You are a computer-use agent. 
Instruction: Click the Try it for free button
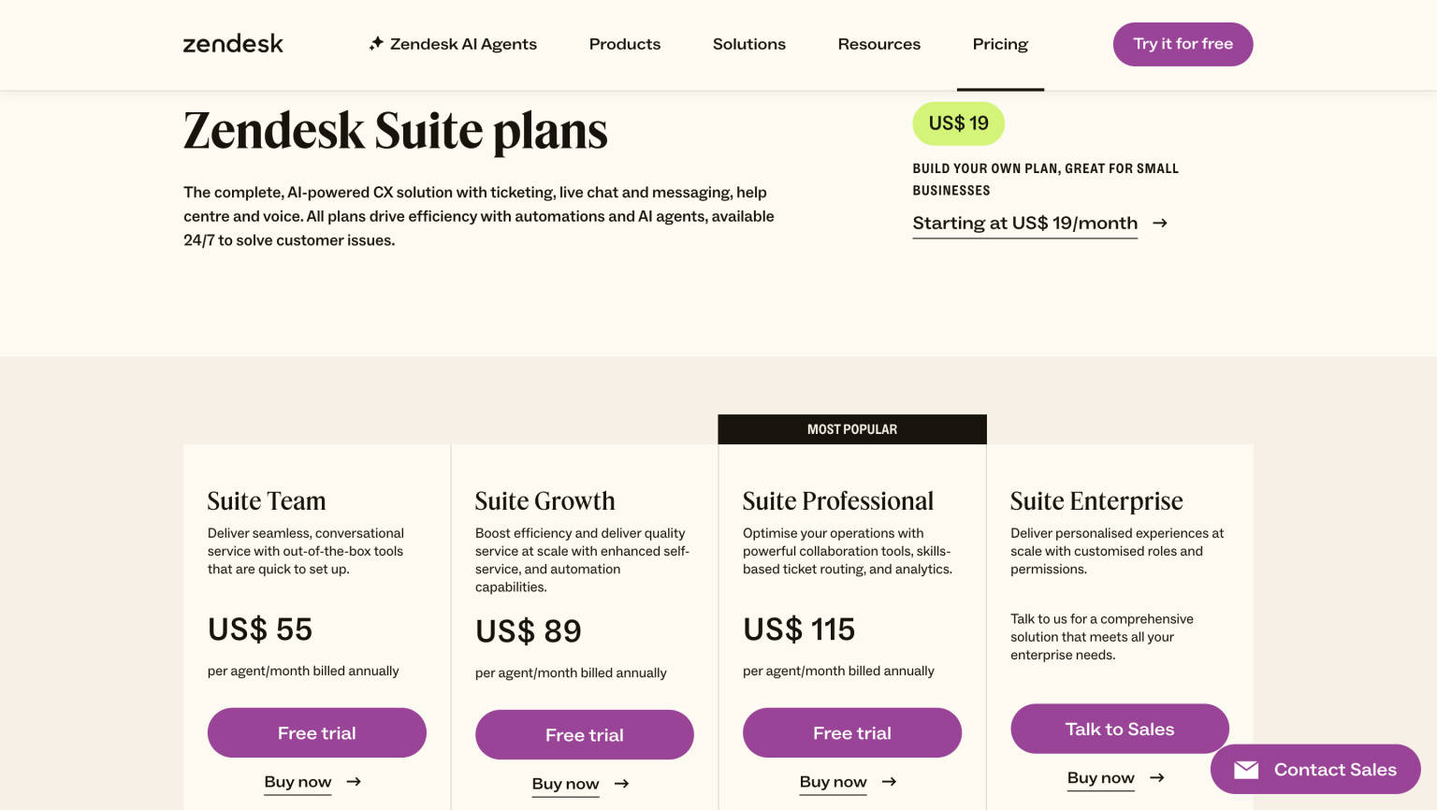[x=1183, y=44]
